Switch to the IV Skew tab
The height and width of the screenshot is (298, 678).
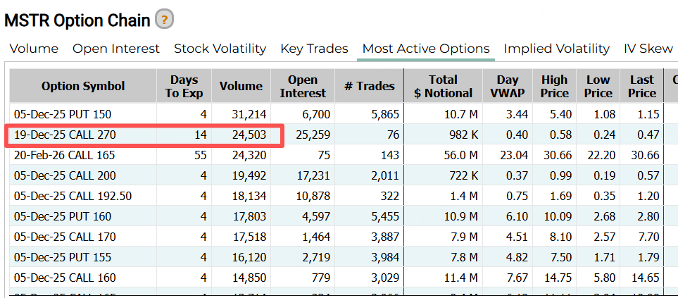click(648, 49)
